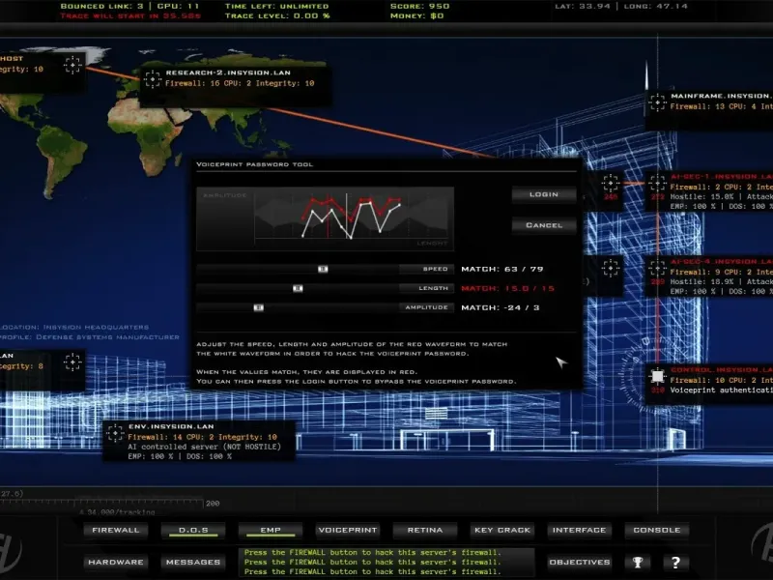This screenshot has width=773, height=580.
Task: Click the red 'MATCH: 15.0 / 15' readout
Action: (x=508, y=288)
